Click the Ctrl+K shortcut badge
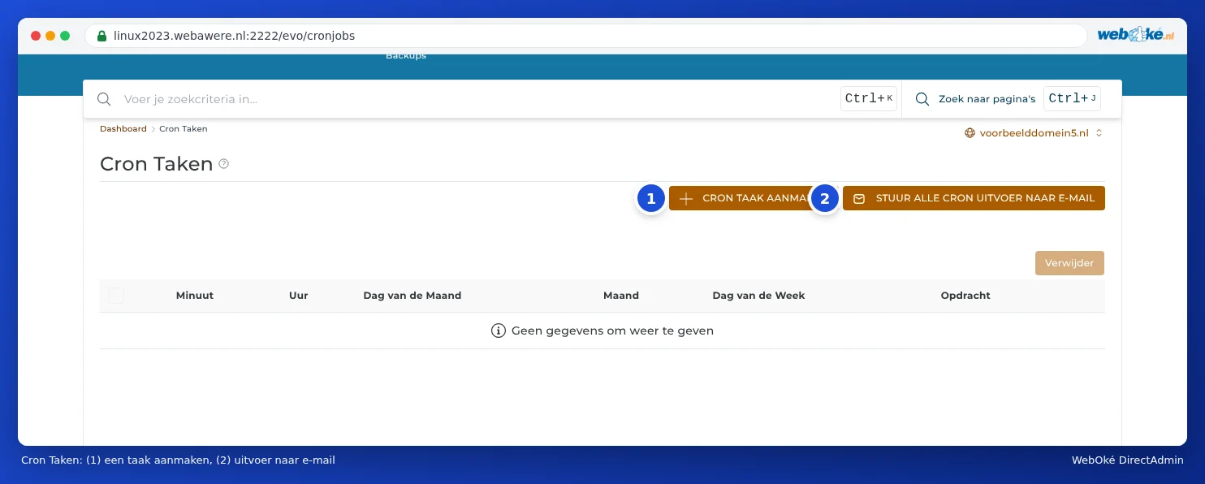Viewport: 1205px width, 484px height. [x=869, y=98]
